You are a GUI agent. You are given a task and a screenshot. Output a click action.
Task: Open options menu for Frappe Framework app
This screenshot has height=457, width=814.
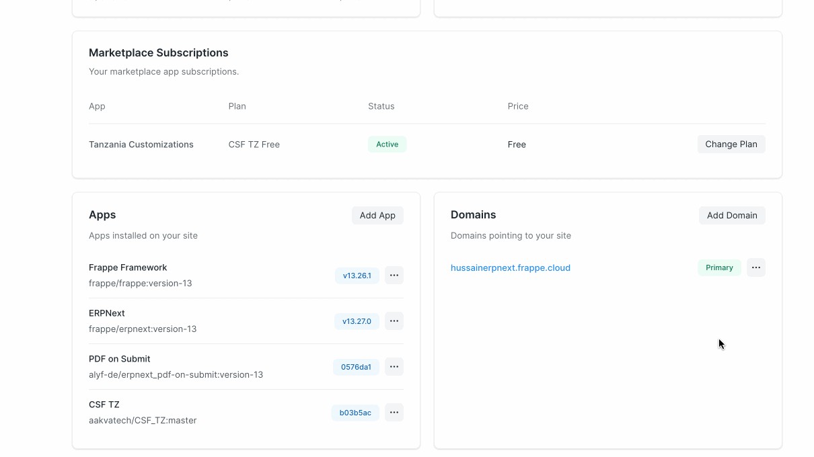pyautogui.click(x=394, y=276)
